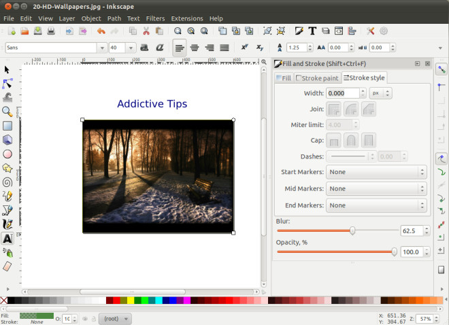
Task: Open an existing file folder icon
Action: click(x=24, y=31)
